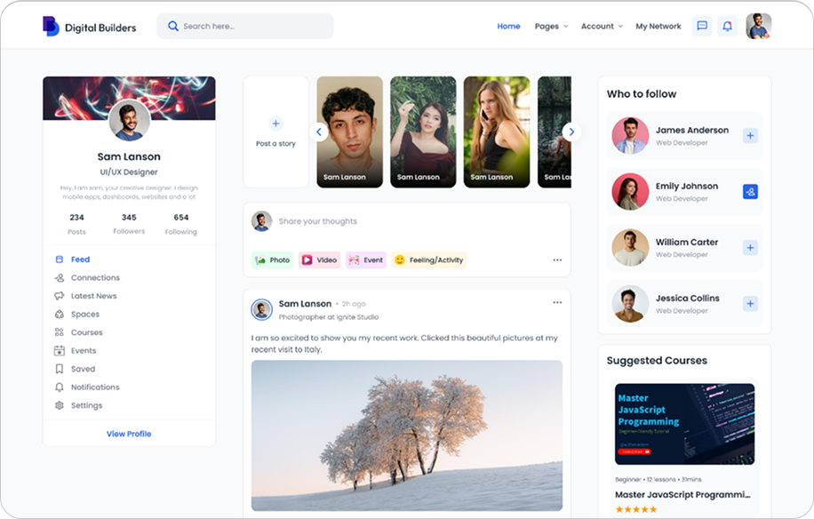Click the Share your thoughts field
The width and height of the screenshot is (814, 519).
pos(318,221)
